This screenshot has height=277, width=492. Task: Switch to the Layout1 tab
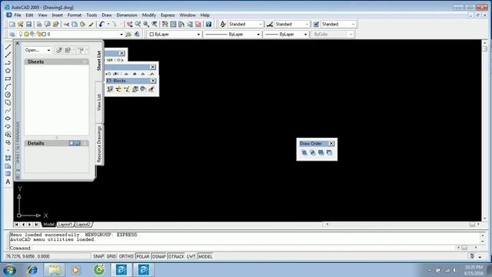click(x=65, y=225)
